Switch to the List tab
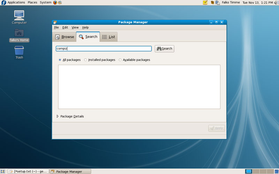This screenshot has height=174, width=279. click(x=108, y=37)
